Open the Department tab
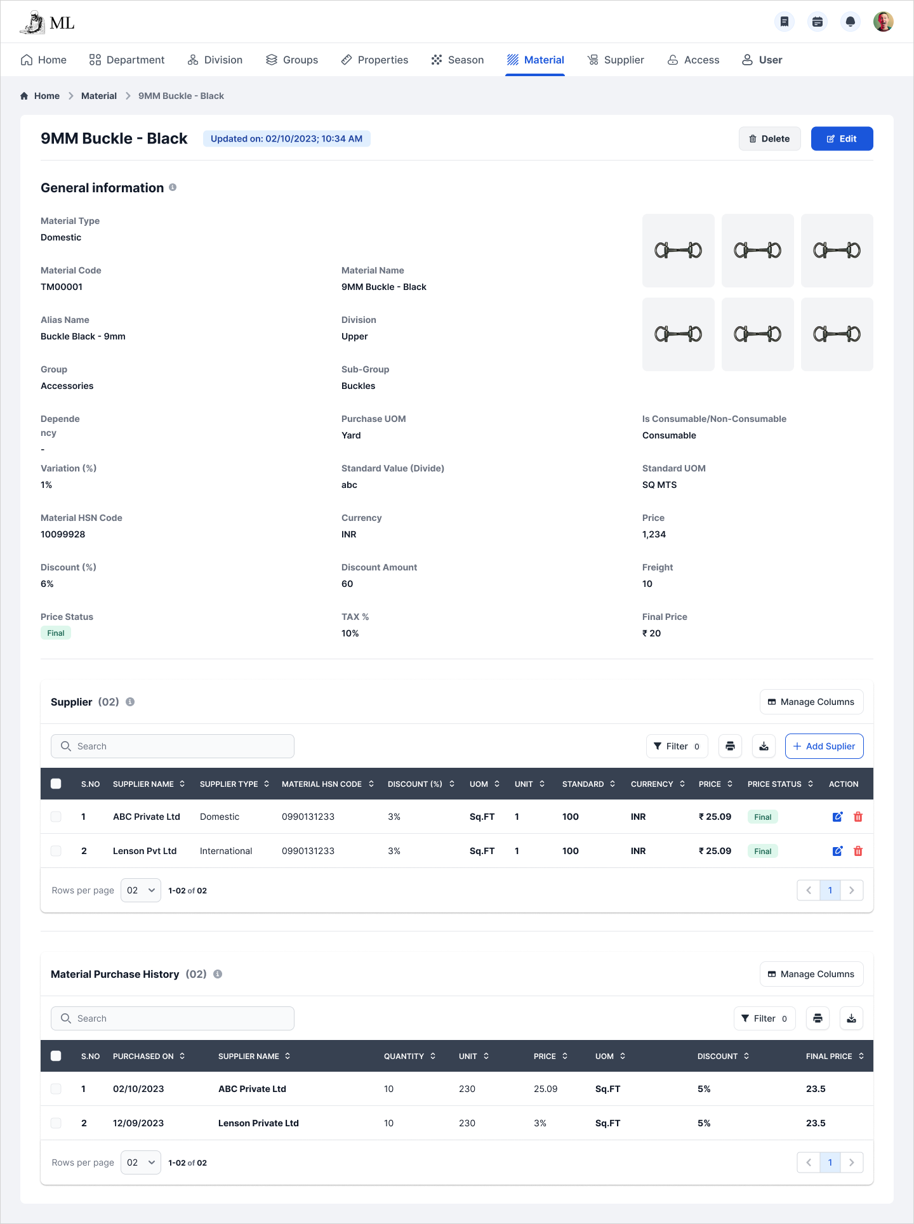The image size is (914, 1224). [x=127, y=60]
